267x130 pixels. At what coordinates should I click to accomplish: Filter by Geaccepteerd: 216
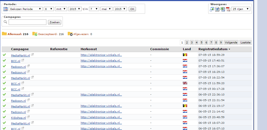coord(51,34)
